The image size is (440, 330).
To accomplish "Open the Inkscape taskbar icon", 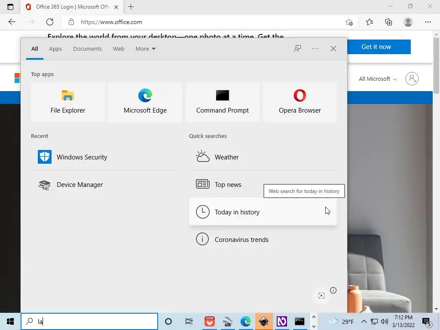I will 264,321.
